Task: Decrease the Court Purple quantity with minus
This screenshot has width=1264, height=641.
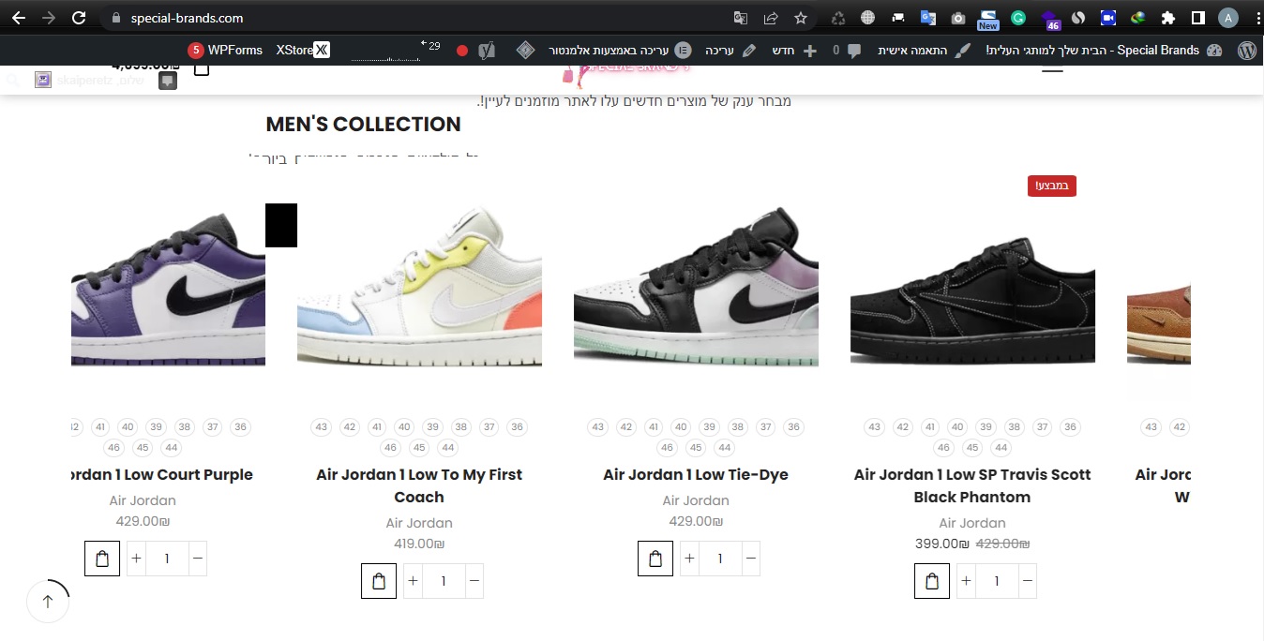Action: pyautogui.click(x=197, y=559)
